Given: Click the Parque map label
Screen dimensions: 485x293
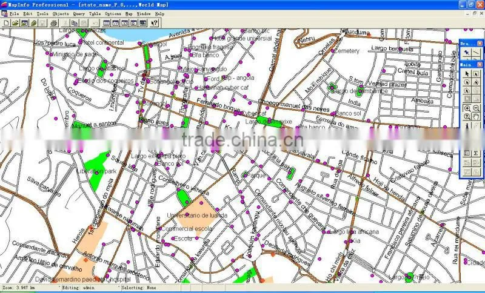Looking at the screenshot, I should point(256,176).
